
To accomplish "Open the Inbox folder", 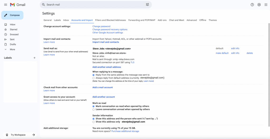I will point(13,24).
